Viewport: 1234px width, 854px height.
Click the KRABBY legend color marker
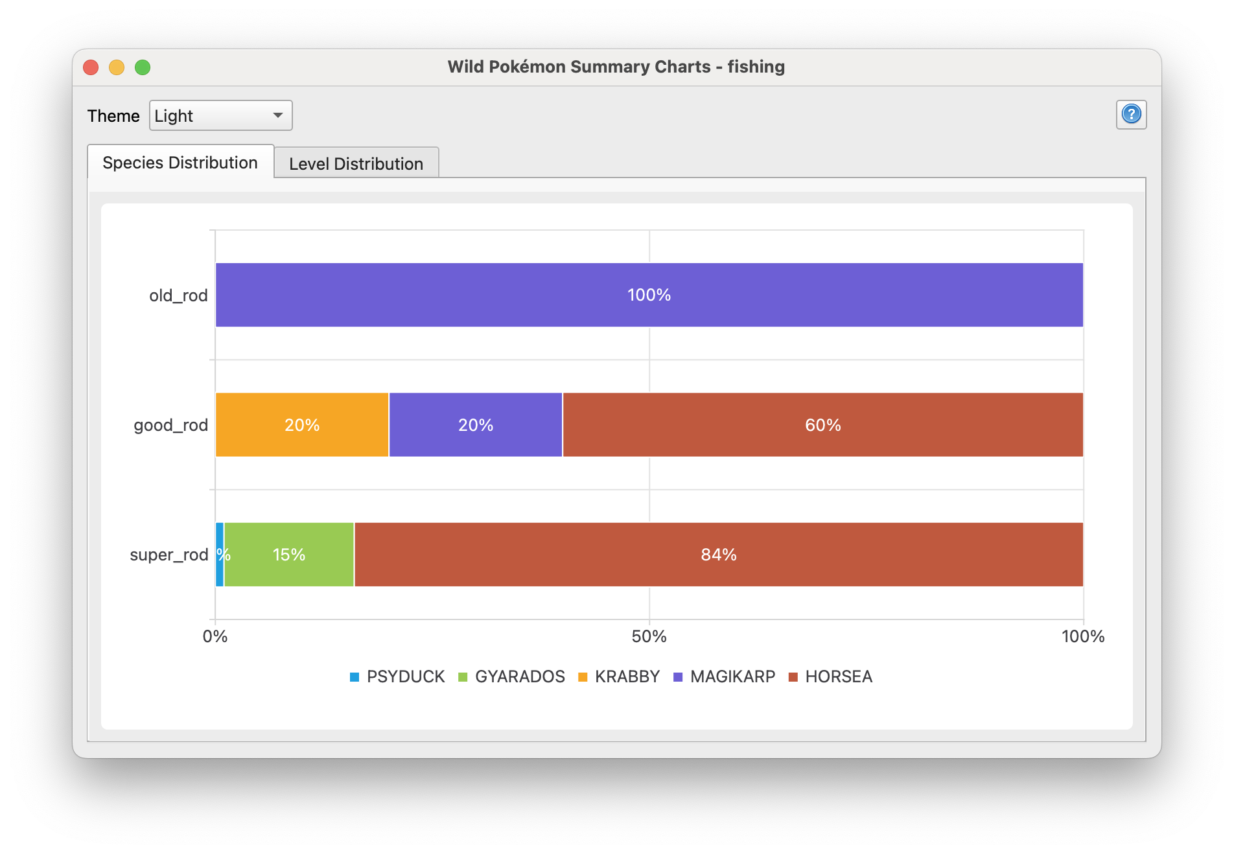[583, 677]
